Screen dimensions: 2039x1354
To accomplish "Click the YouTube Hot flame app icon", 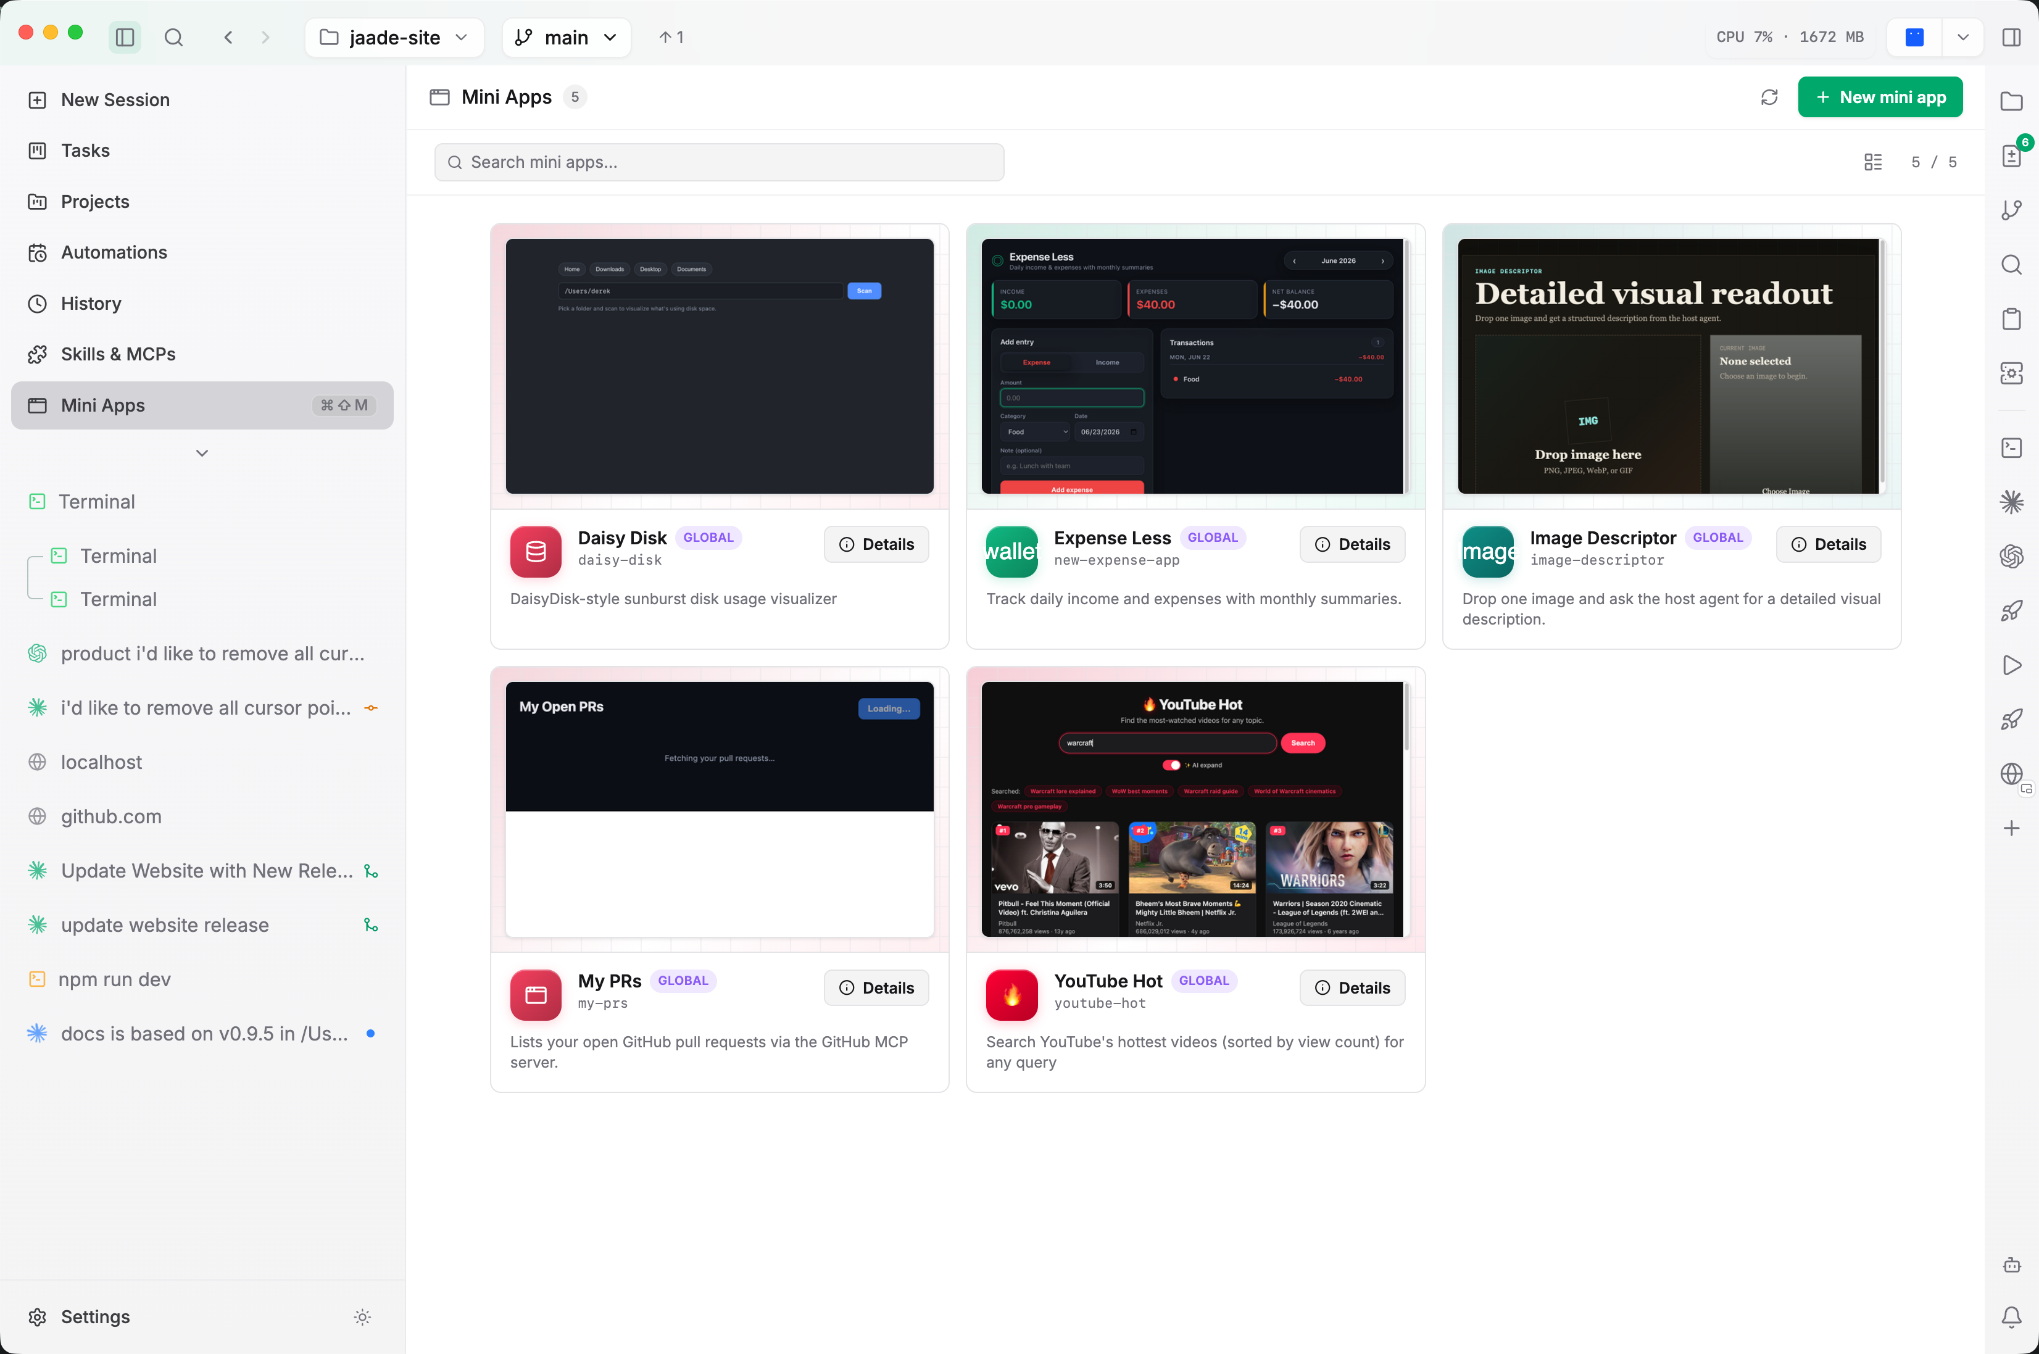I will tap(1011, 995).
